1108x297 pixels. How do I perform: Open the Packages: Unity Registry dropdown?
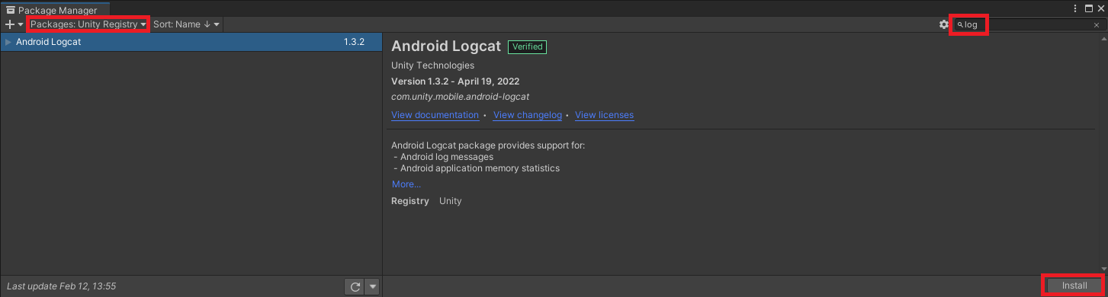click(x=88, y=24)
